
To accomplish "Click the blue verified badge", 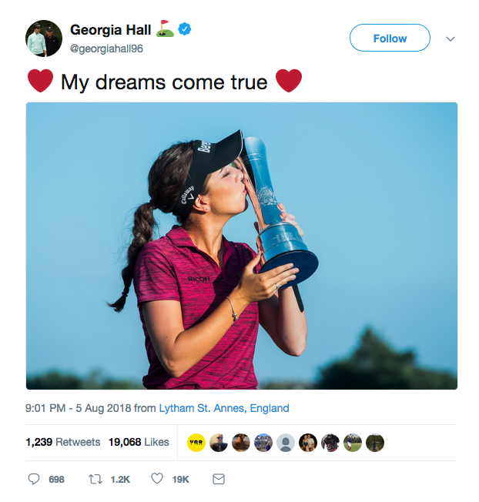I will click(185, 29).
